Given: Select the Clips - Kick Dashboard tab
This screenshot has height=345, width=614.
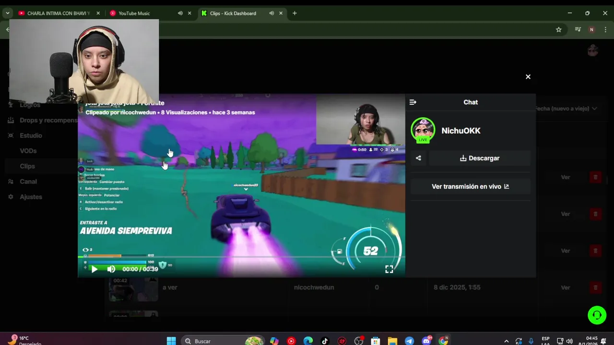Looking at the screenshot, I should coord(233,13).
